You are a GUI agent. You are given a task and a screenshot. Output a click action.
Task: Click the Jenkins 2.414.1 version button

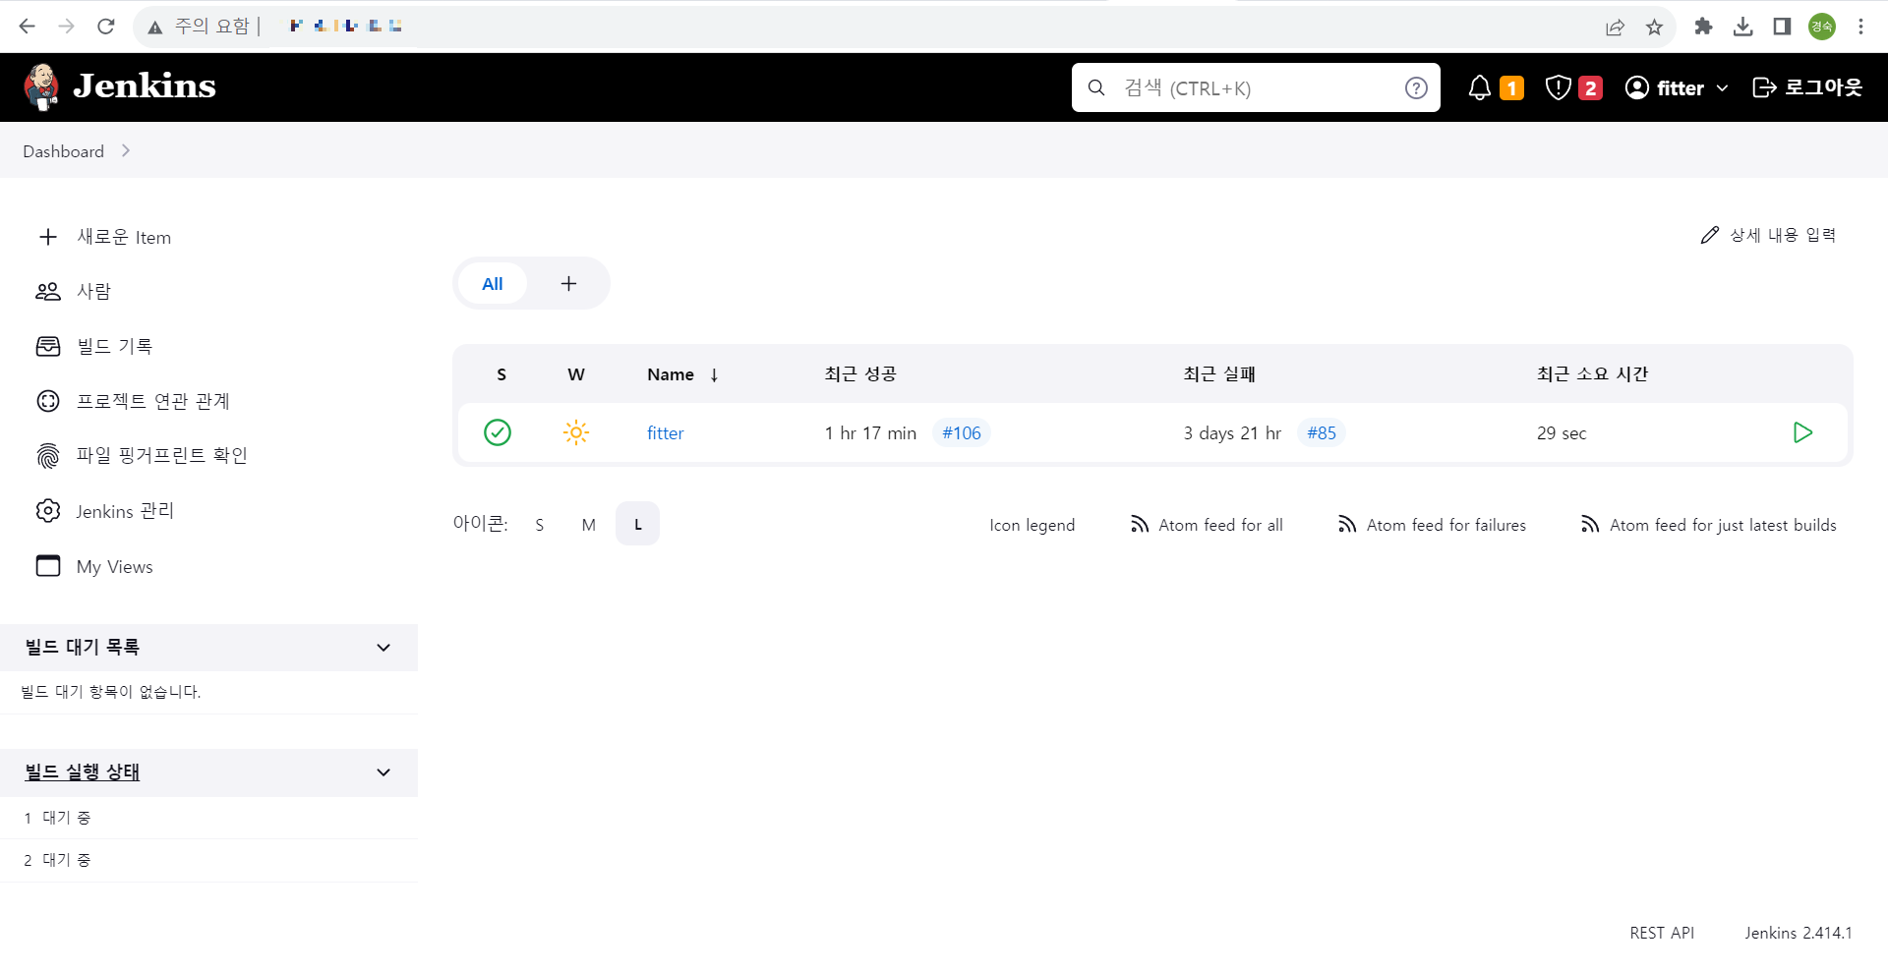point(1799,933)
